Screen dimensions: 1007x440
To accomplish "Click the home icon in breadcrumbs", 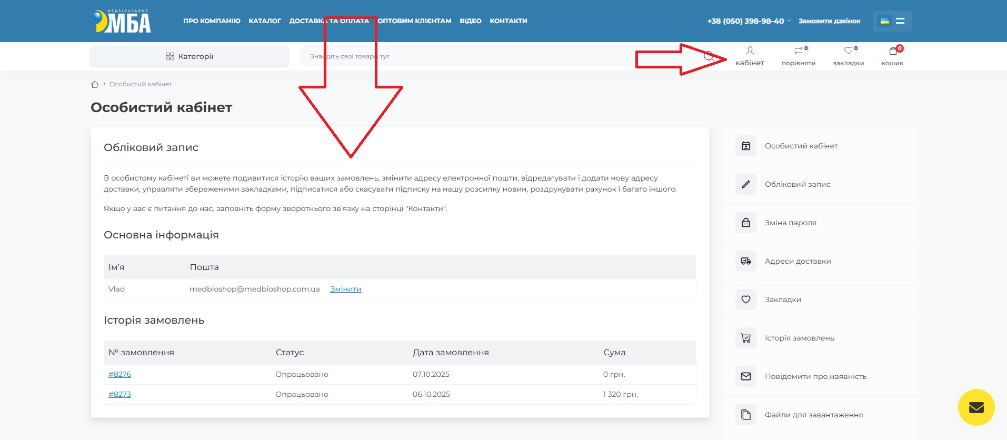I will tap(95, 84).
